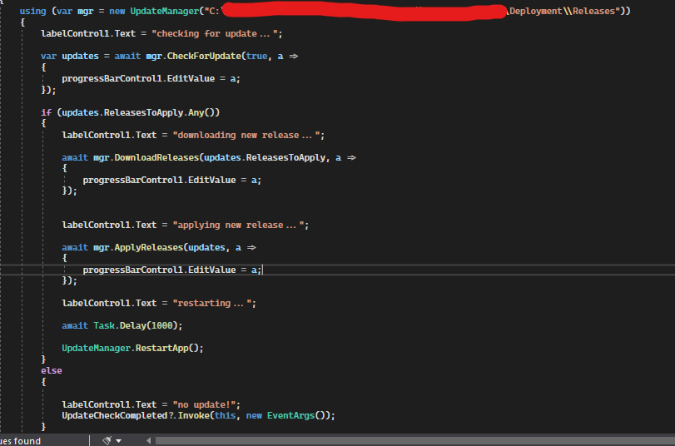Click the "ues found" status text

[x=20, y=441]
